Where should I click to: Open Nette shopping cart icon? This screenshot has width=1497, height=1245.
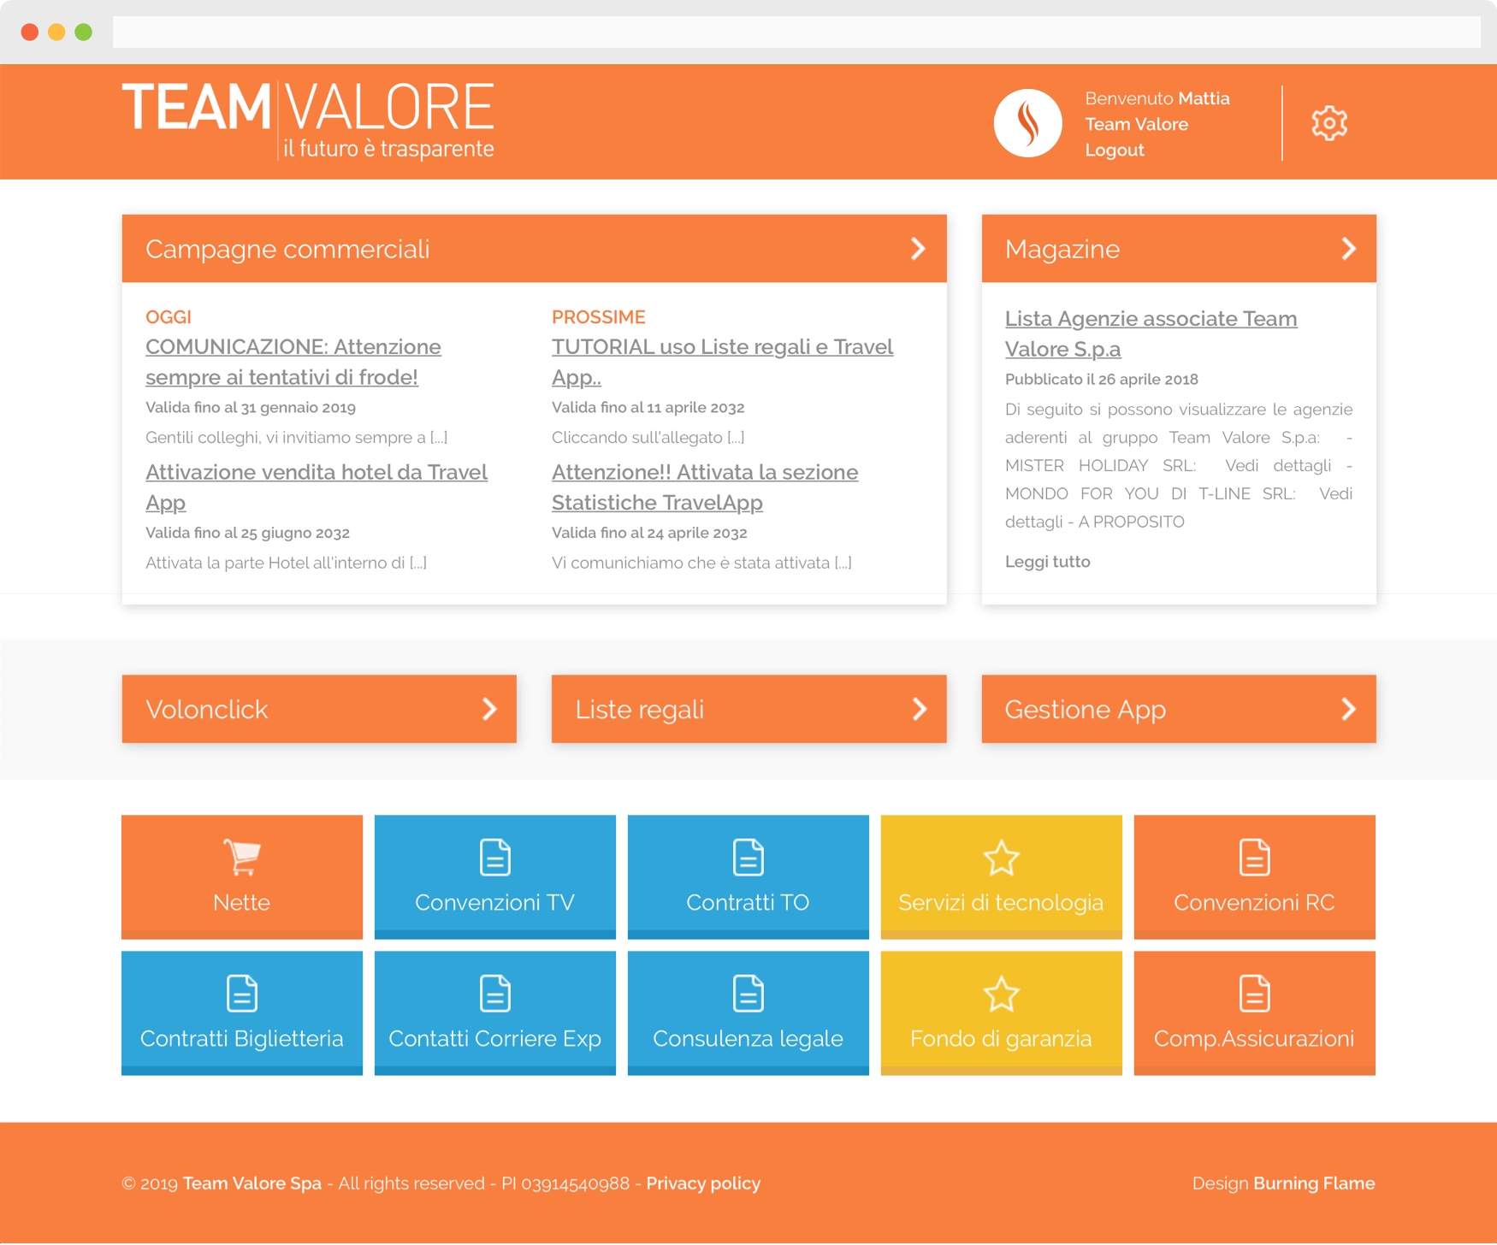click(242, 857)
